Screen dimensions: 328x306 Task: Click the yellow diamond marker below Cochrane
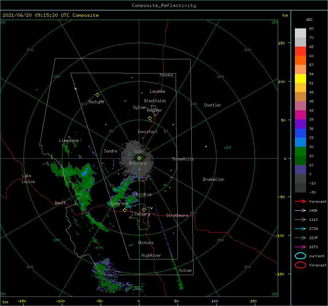pyautogui.click(x=125, y=210)
